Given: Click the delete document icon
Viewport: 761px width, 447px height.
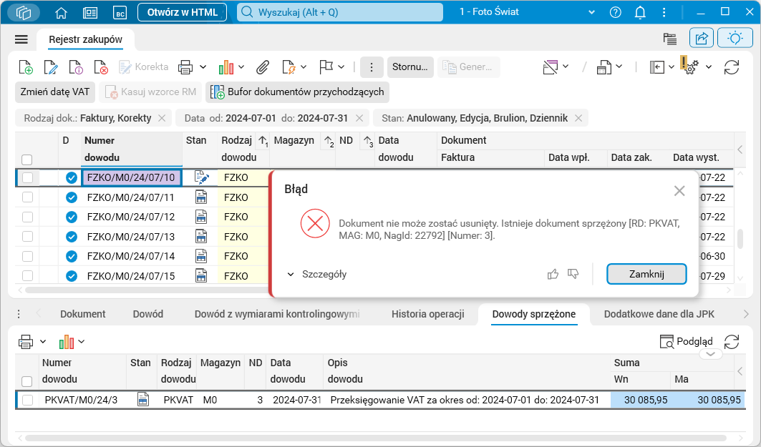Looking at the screenshot, I should click(x=100, y=67).
